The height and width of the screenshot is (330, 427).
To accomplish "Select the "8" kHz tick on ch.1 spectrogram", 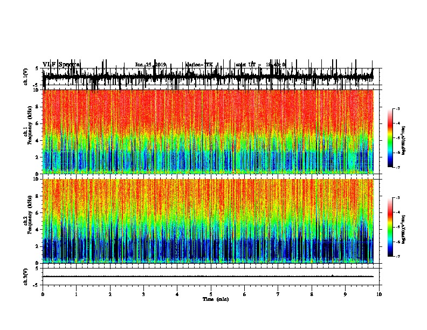I will click(x=38, y=107).
